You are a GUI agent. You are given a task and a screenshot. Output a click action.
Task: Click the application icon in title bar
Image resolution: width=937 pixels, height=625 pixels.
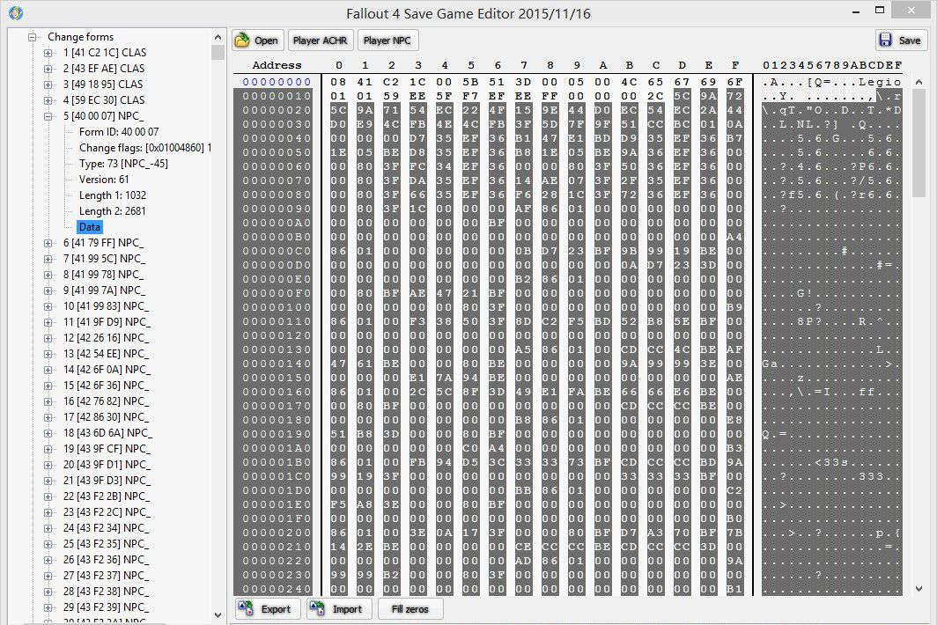pyautogui.click(x=16, y=12)
